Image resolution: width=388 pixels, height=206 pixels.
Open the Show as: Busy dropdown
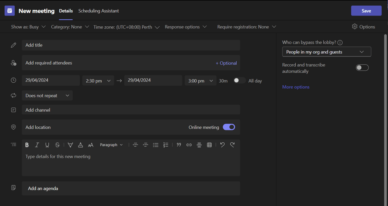tap(28, 27)
